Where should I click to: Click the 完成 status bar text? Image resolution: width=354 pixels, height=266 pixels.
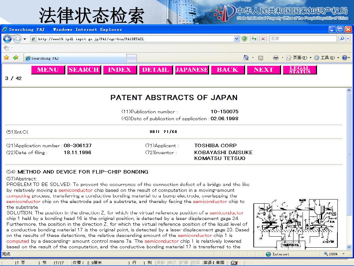click(6, 254)
